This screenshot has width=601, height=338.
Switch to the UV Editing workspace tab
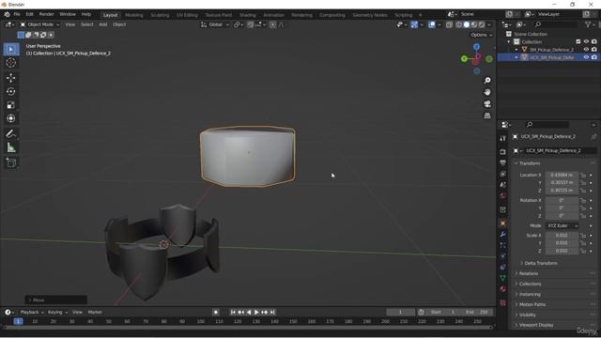point(187,15)
